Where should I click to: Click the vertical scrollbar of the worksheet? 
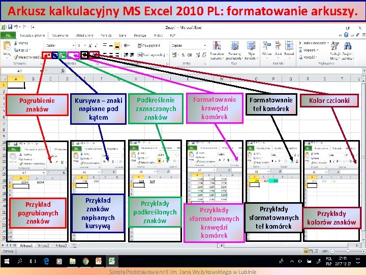pyautogui.click(x=363, y=160)
